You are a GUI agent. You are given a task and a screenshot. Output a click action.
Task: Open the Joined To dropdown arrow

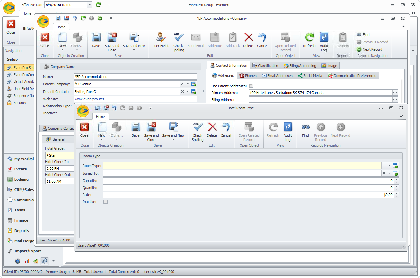pyautogui.click(x=389, y=173)
